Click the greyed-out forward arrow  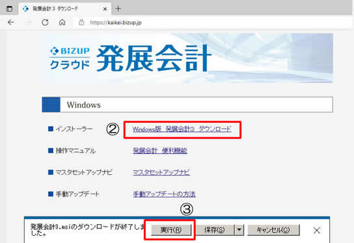[x=29, y=22]
